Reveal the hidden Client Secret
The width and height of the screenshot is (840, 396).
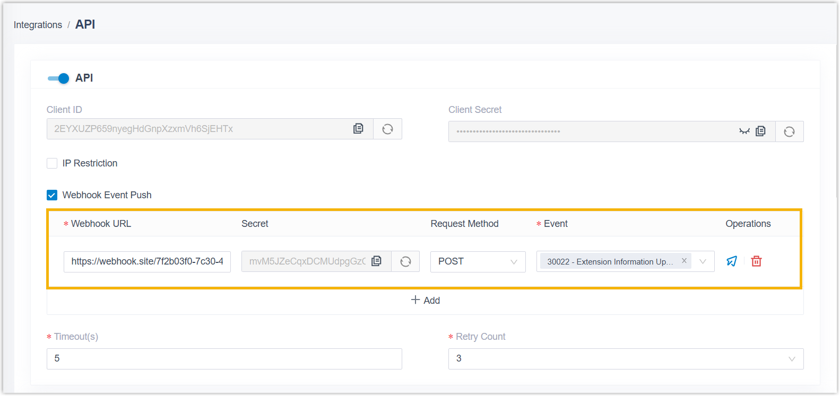pos(744,131)
